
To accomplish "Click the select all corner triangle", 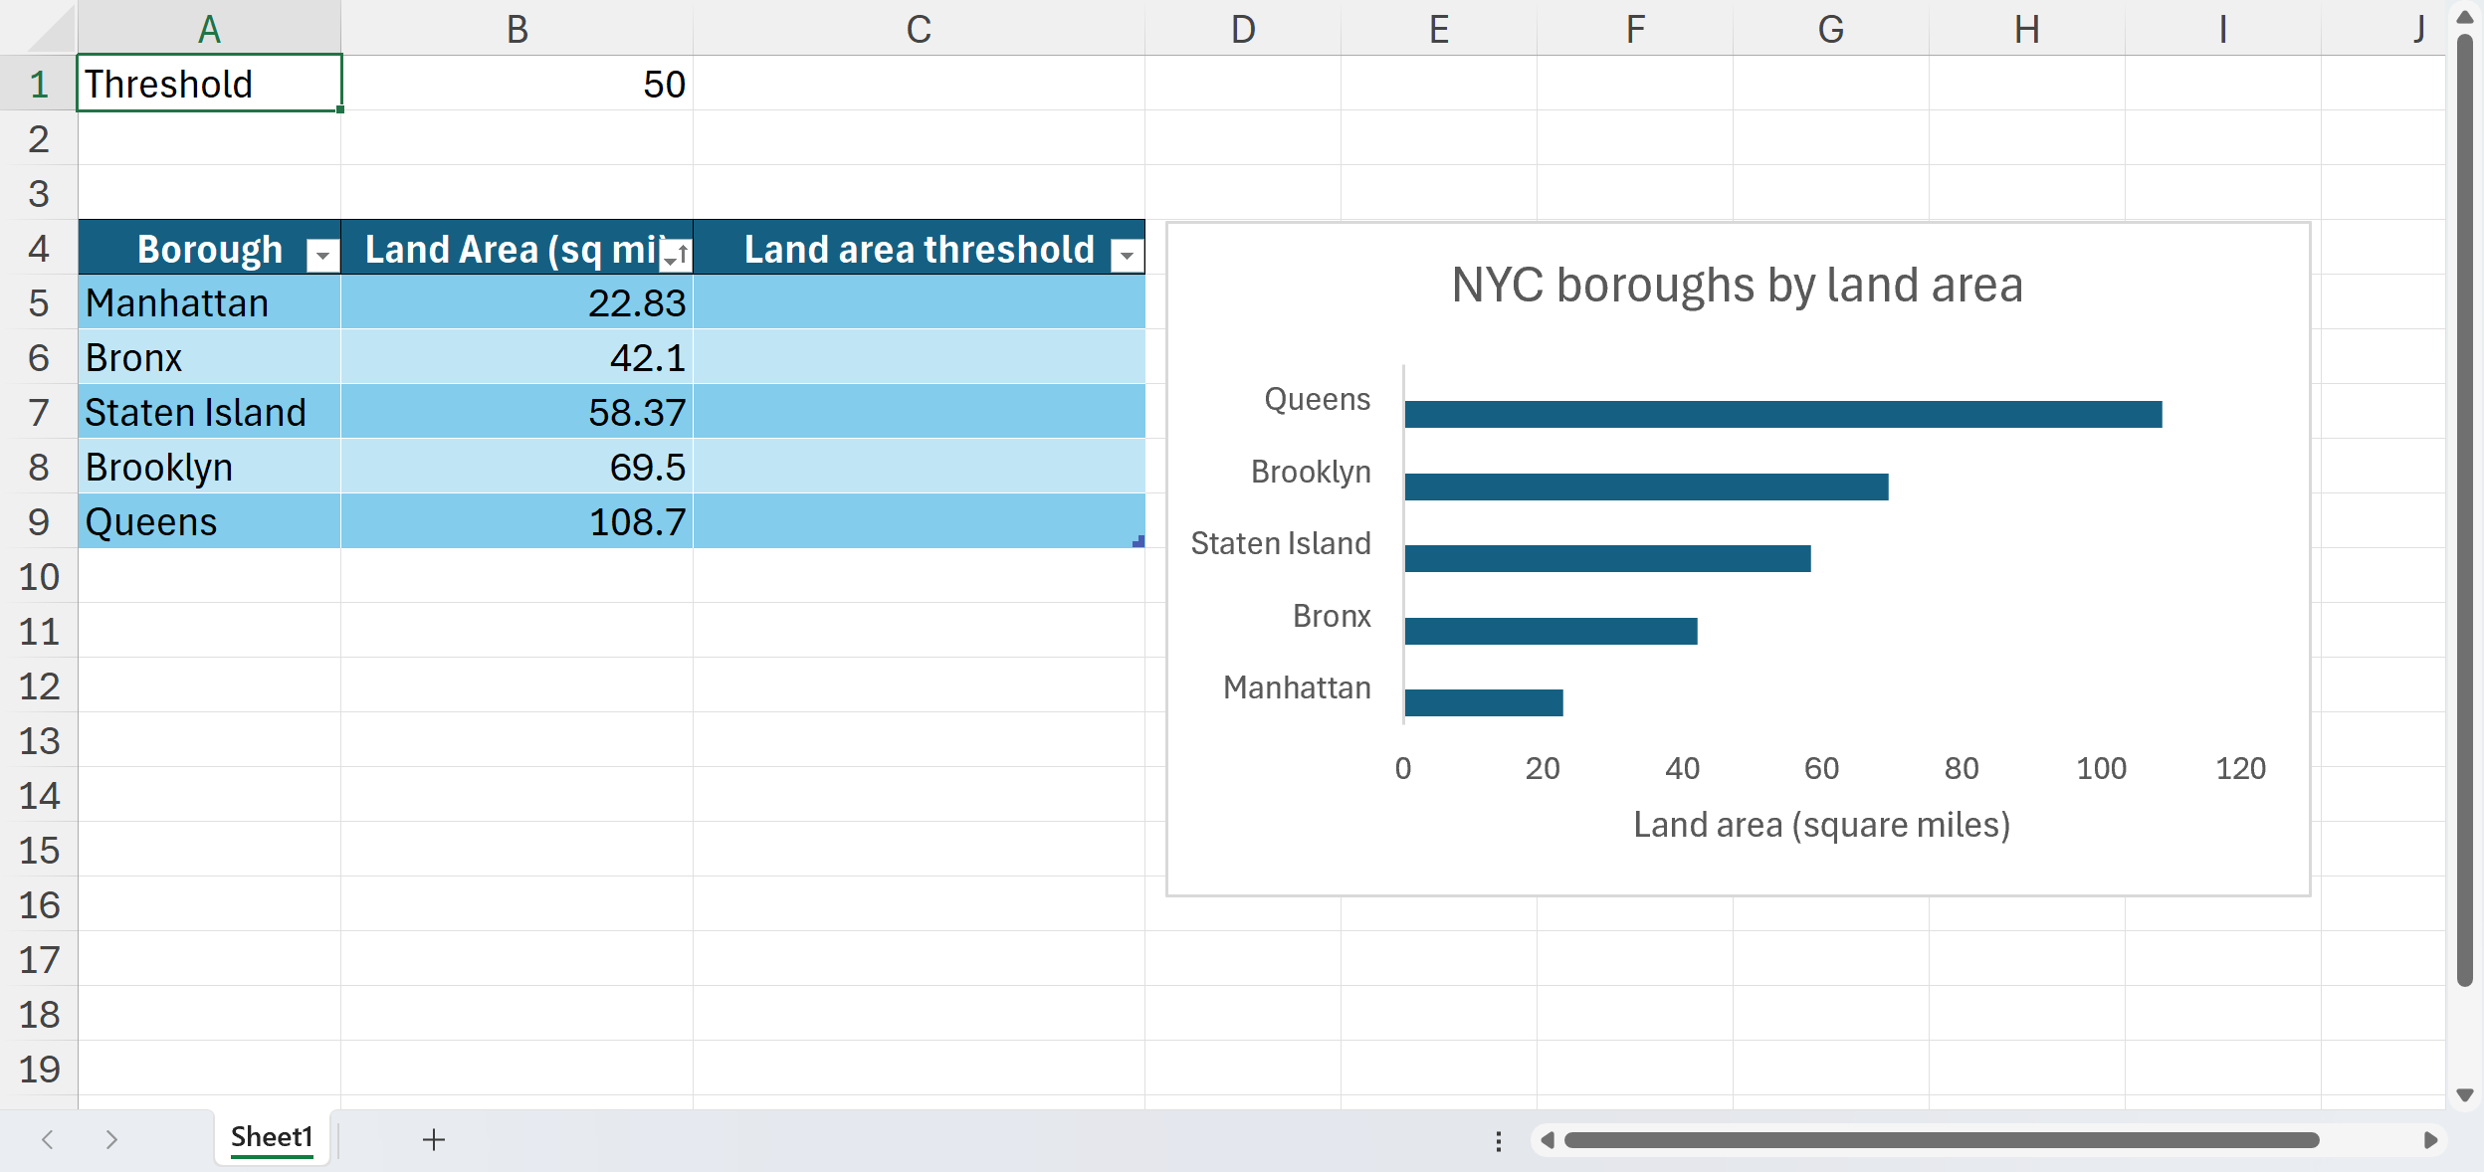I will (52, 32).
